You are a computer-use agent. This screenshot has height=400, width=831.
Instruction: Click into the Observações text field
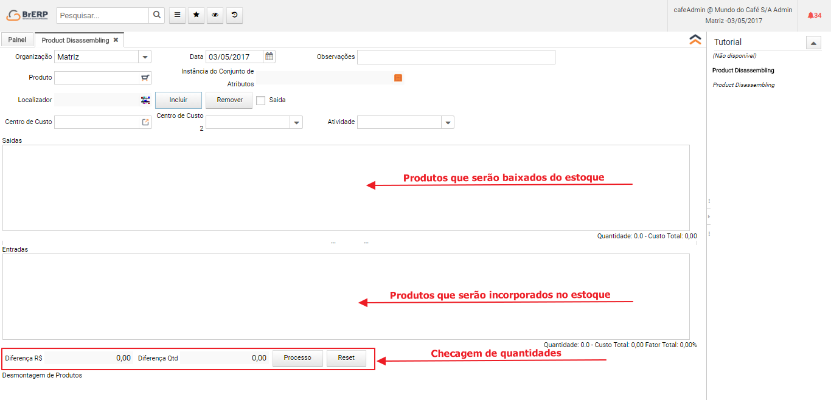456,57
